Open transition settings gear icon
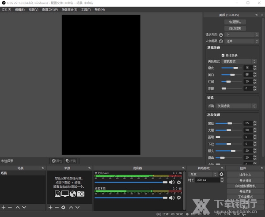 221,174
